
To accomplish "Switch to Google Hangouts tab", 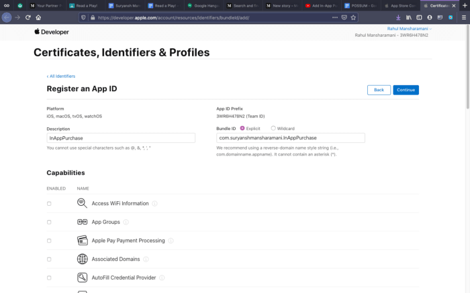I will coord(203,5).
